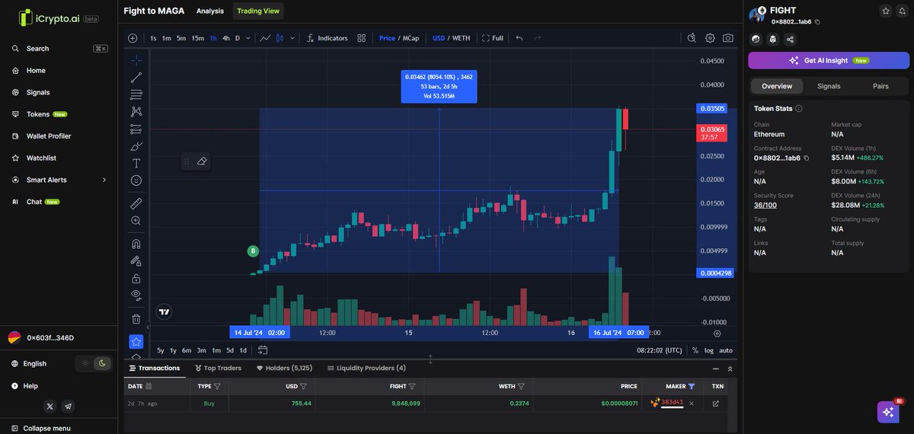This screenshot has width=914, height=434.
Task: Select the 1s timeframe
Action: point(153,38)
